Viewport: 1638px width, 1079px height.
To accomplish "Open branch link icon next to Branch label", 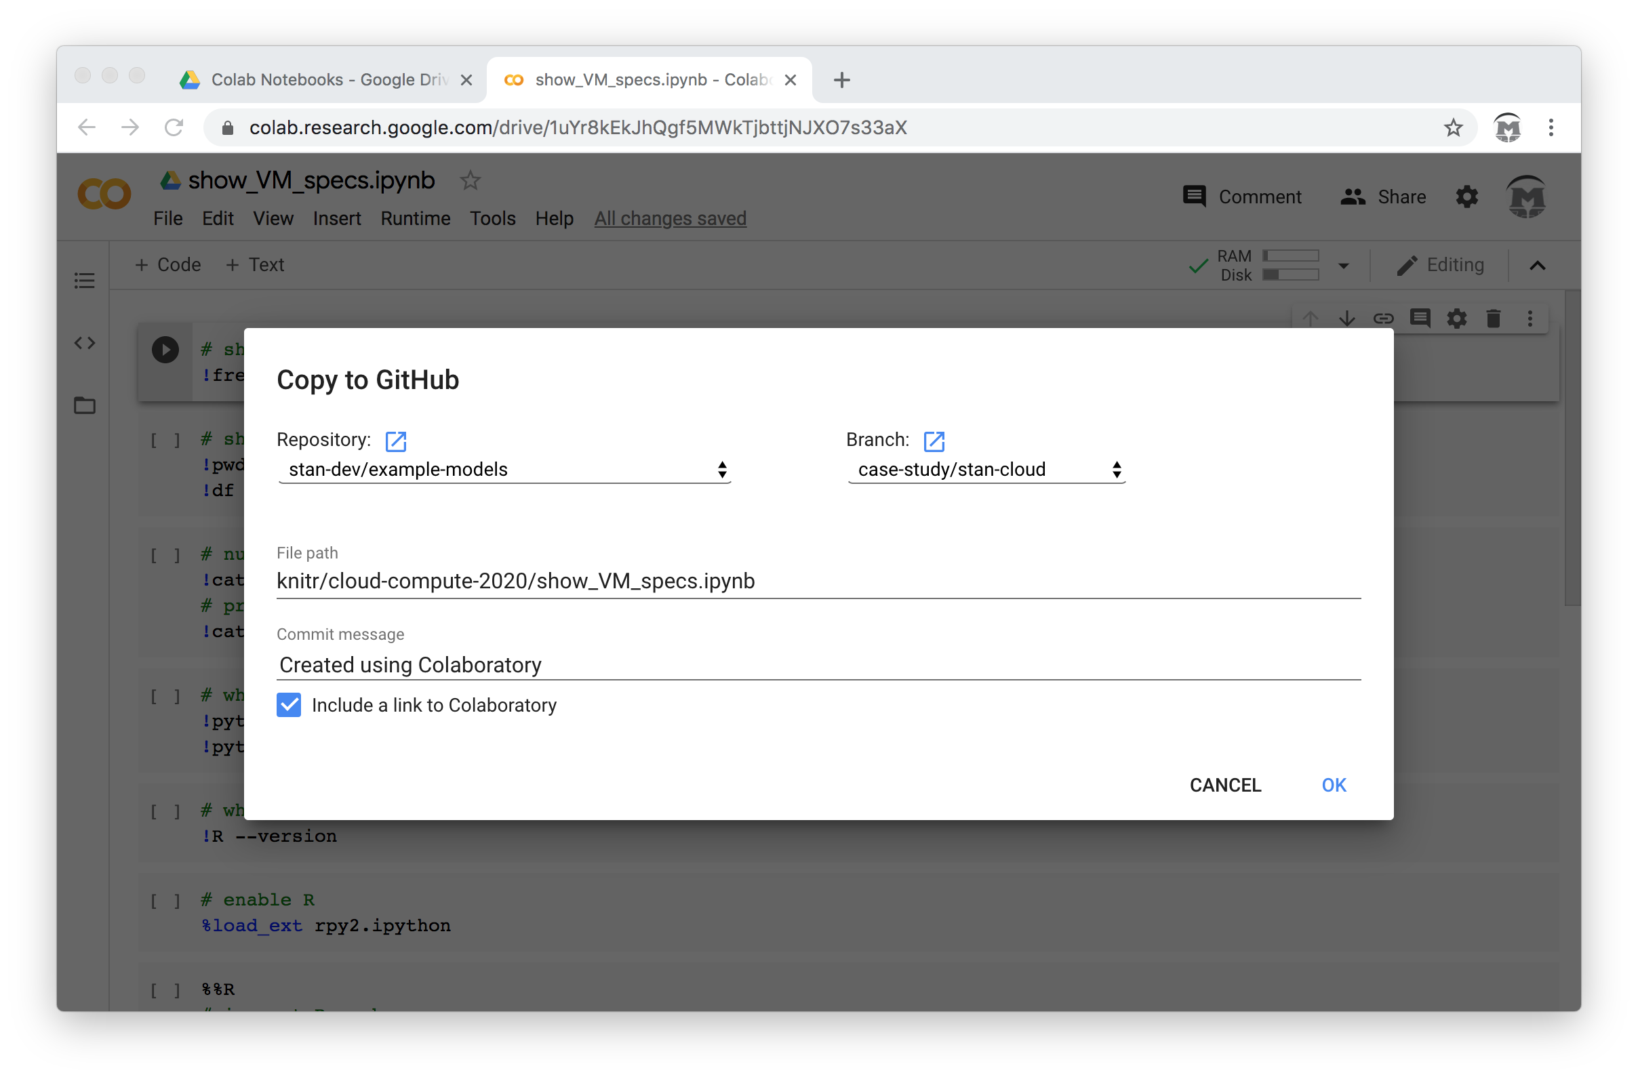I will (934, 441).
